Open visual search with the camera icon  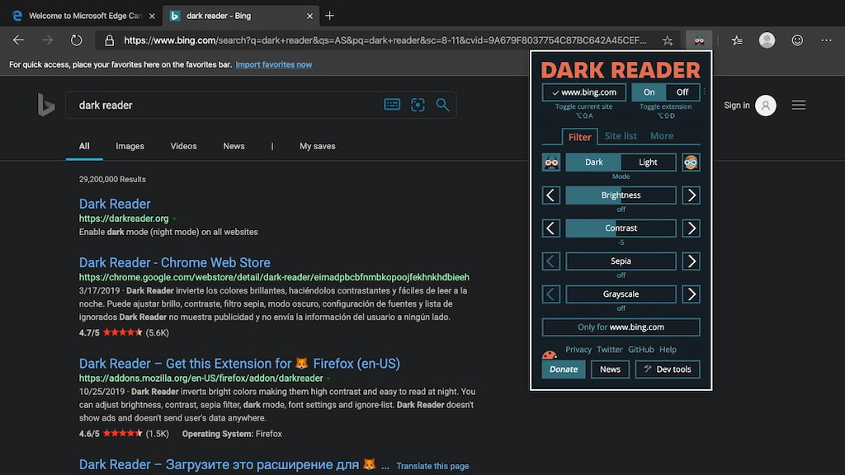tap(418, 105)
